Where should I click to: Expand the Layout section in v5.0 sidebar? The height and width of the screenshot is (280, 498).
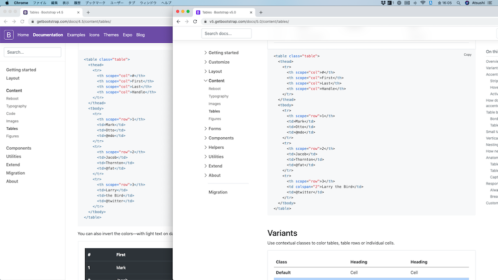point(213,71)
